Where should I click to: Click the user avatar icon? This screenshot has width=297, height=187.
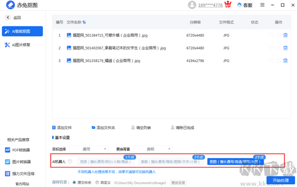click(x=192, y=5)
